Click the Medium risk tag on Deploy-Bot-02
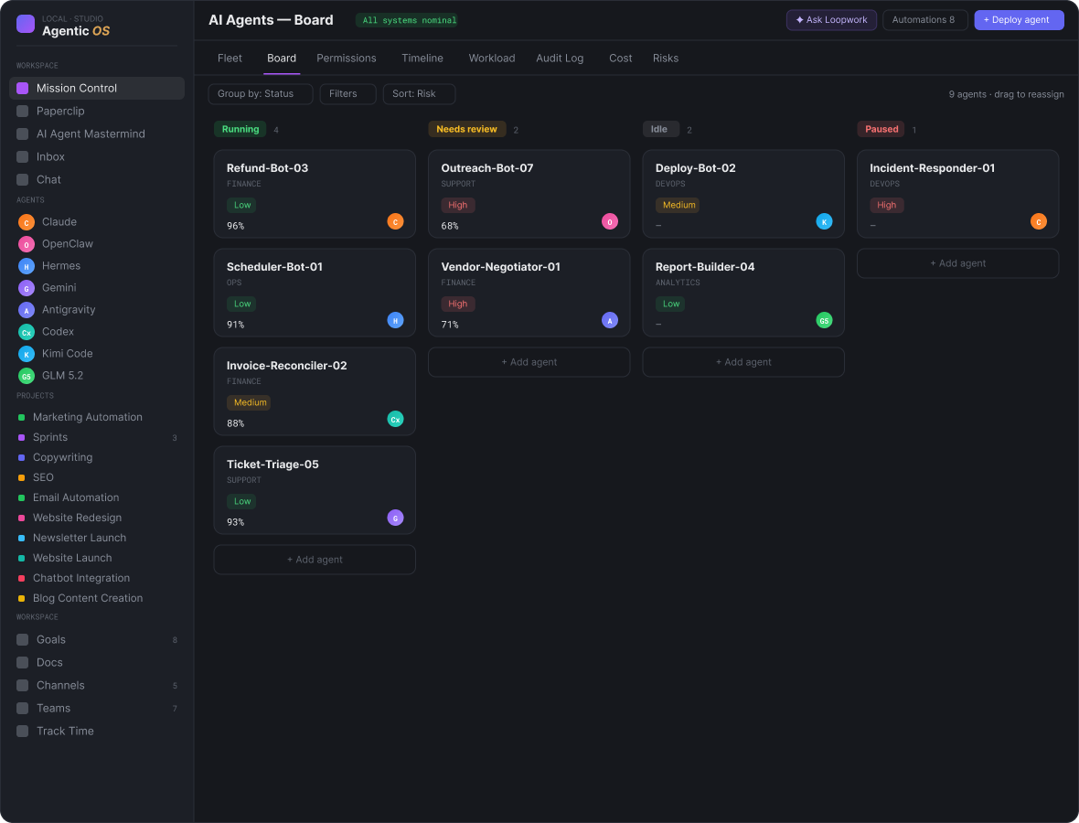Image resolution: width=1079 pixels, height=823 pixels. pos(678,205)
